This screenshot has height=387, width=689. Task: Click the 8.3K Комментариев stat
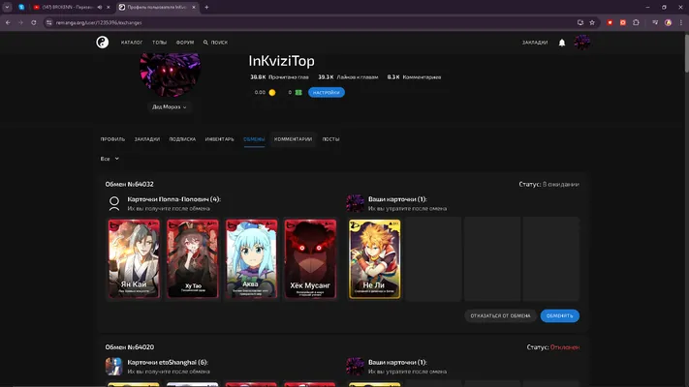(414, 76)
